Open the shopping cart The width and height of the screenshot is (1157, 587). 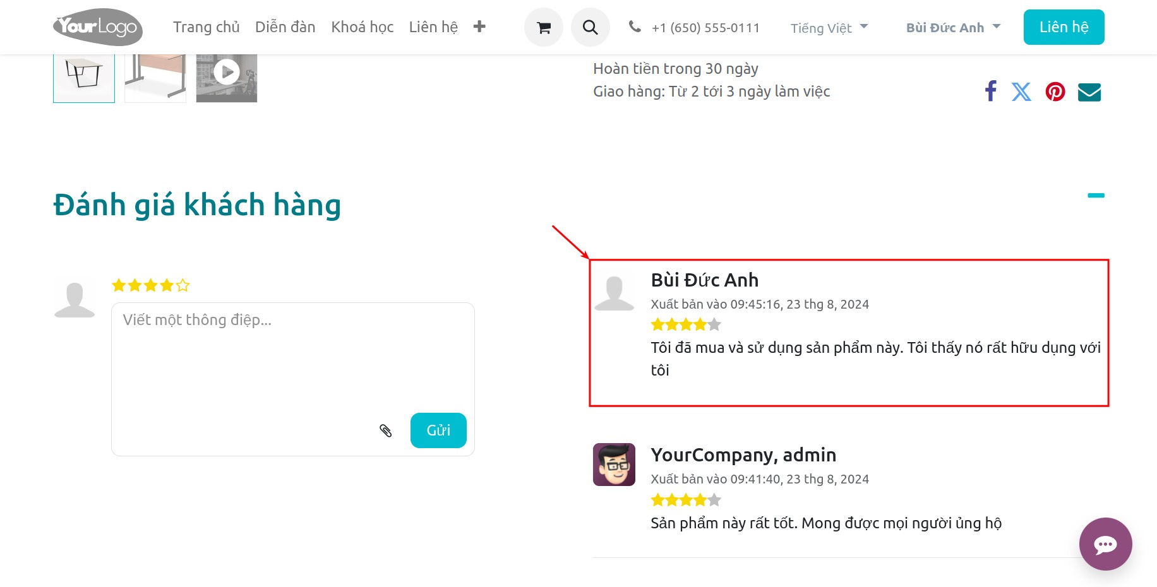coord(543,27)
